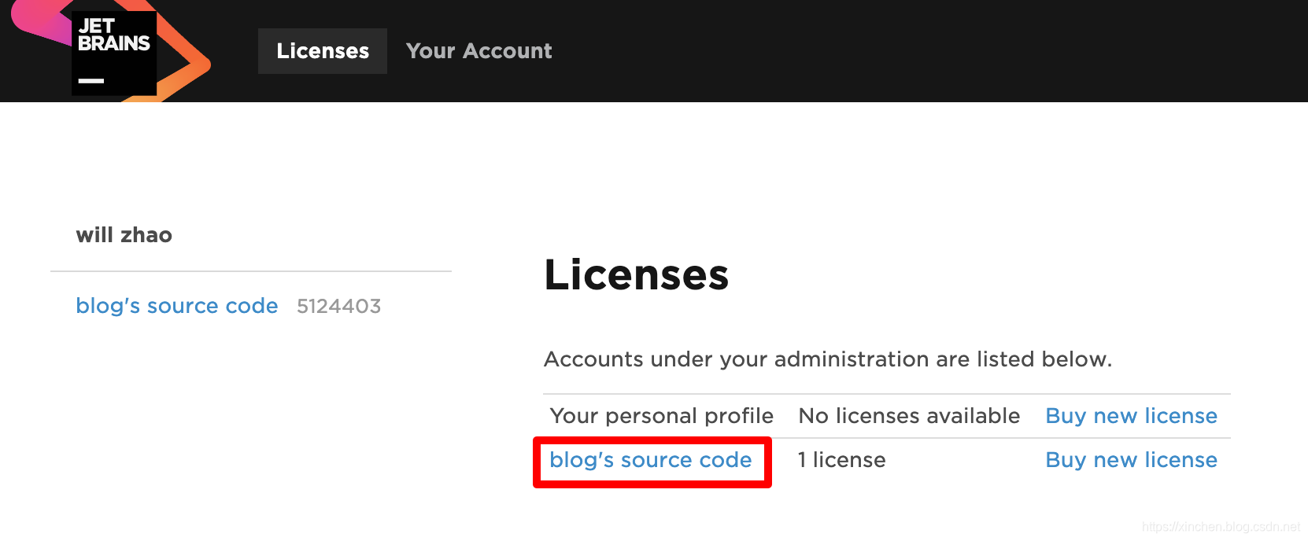Click the BRAINS word in the logo
The width and height of the screenshot is (1308, 541).
[114, 44]
